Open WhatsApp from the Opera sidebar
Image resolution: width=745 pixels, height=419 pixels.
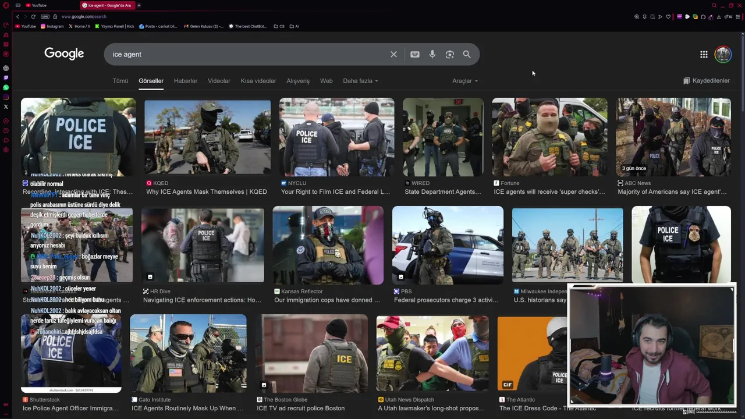click(x=6, y=87)
